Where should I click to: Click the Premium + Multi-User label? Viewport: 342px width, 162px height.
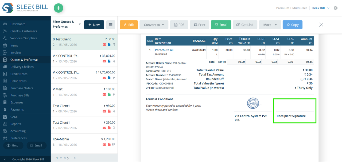coord(292,8)
